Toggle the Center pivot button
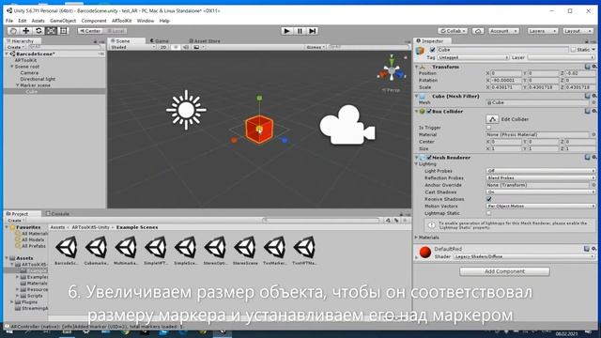This screenshot has width=601, height=338. (90, 31)
